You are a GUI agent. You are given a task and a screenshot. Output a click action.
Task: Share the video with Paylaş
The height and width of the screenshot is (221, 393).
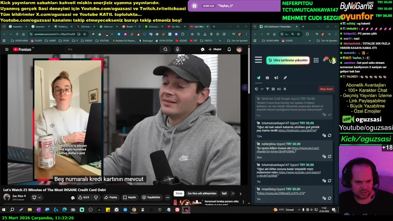[111, 197]
